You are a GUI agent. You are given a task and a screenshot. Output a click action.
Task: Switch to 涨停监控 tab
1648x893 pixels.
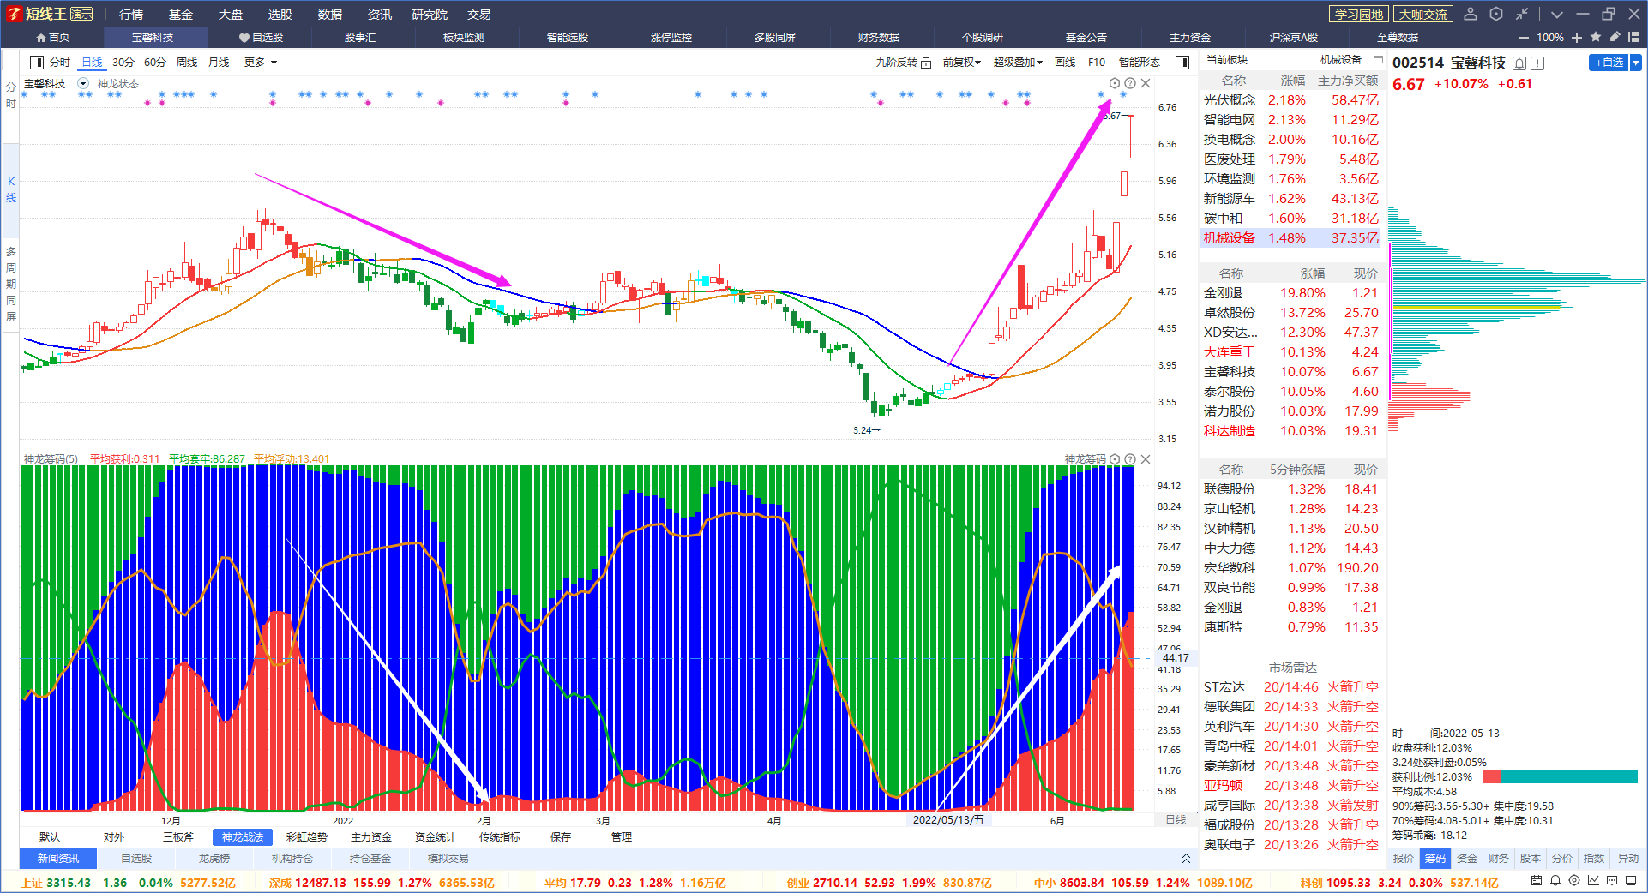(x=671, y=38)
